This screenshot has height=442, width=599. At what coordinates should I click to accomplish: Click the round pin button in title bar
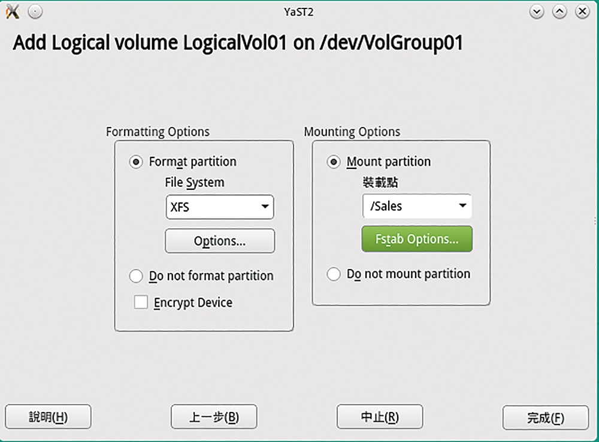(x=35, y=12)
